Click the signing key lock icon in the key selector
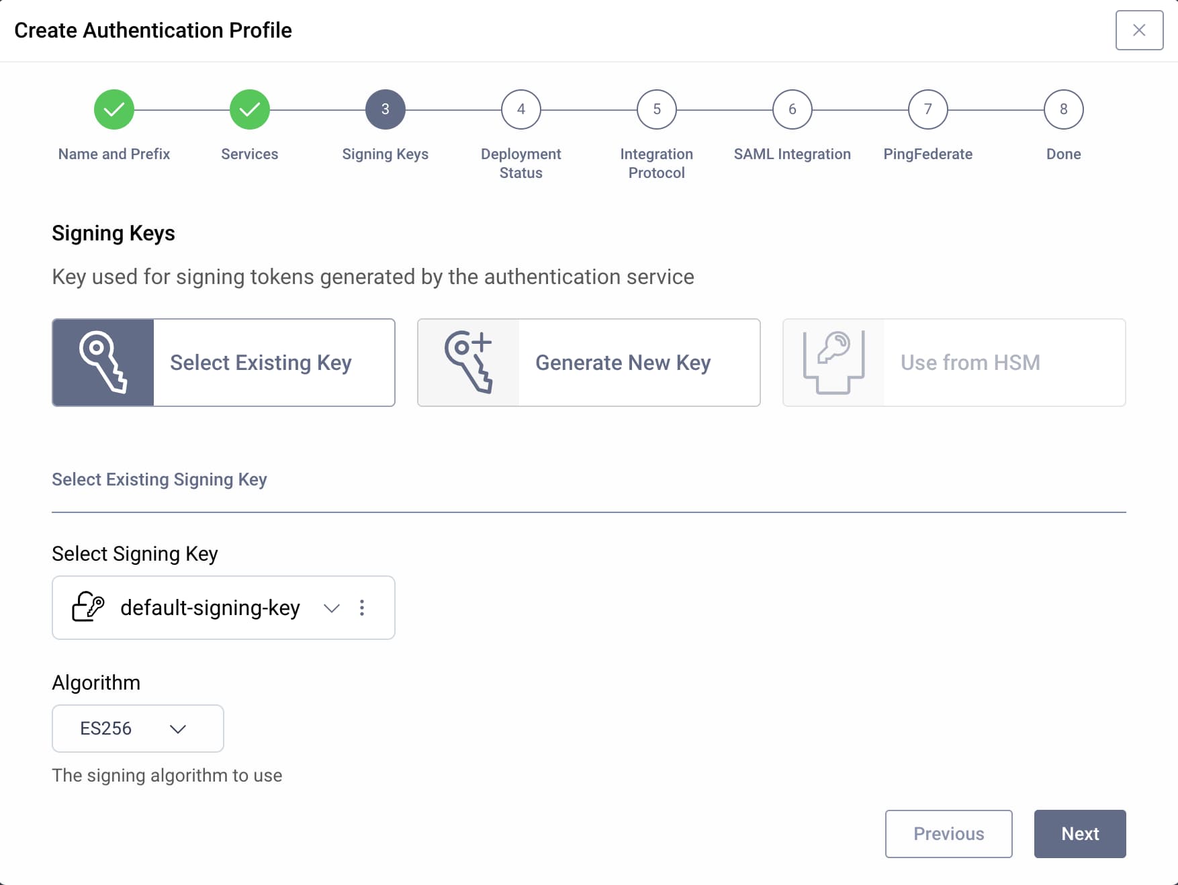 click(87, 607)
